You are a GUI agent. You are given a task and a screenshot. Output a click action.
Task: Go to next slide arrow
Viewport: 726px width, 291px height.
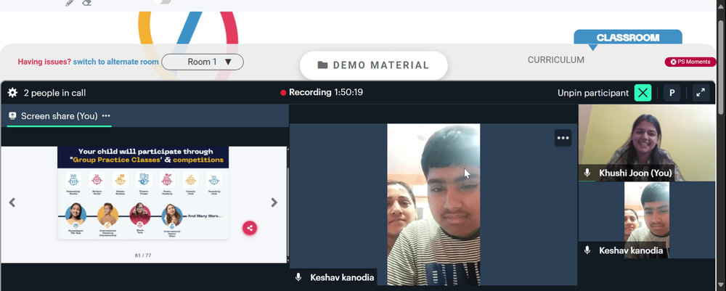(274, 202)
